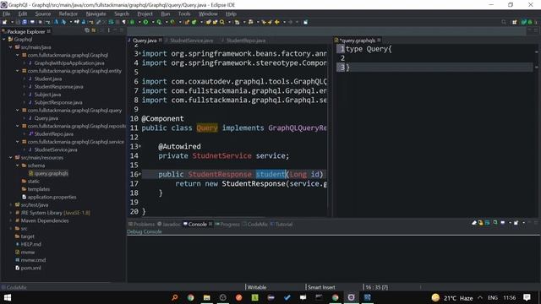The image size is (541, 304).
Task: Close the query.graphqls editor tab
Action: [380, 40]
